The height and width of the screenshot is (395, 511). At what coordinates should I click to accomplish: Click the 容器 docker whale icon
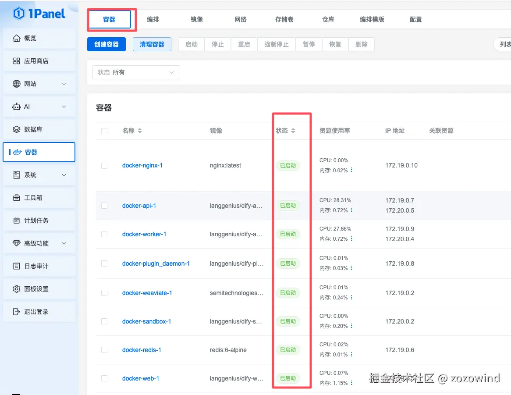[x=17, y=152]
